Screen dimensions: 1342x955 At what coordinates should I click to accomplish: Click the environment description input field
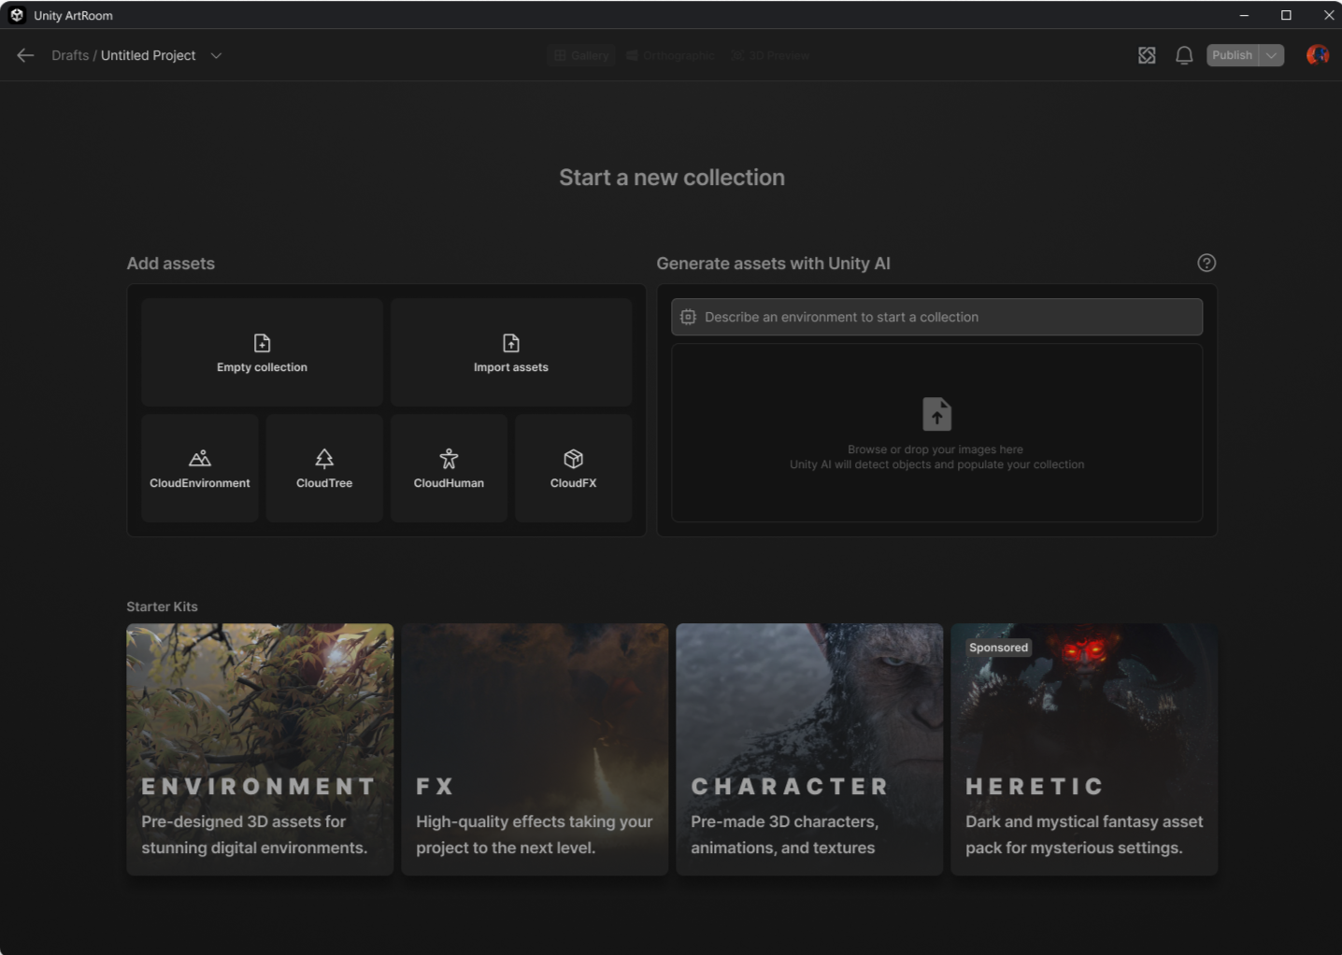coord(936,318)
